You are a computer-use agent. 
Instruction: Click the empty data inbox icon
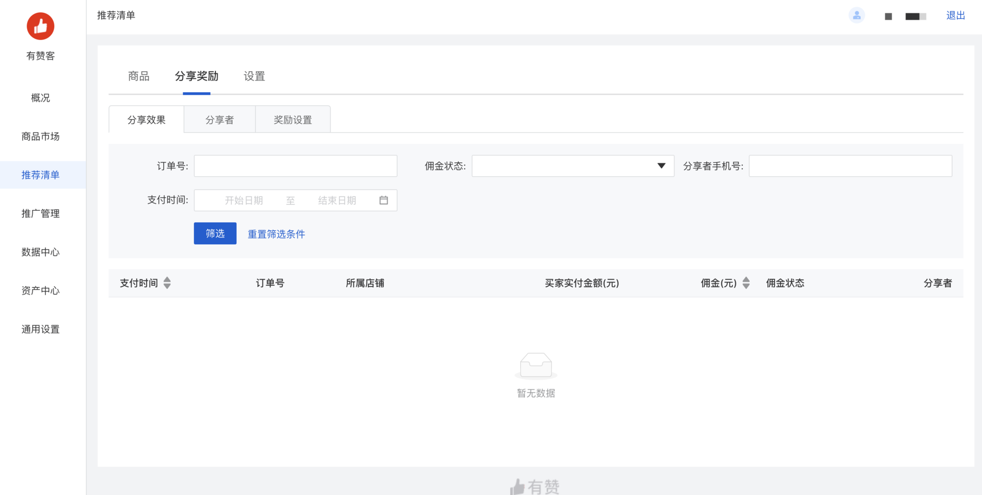tap(535, 365)
